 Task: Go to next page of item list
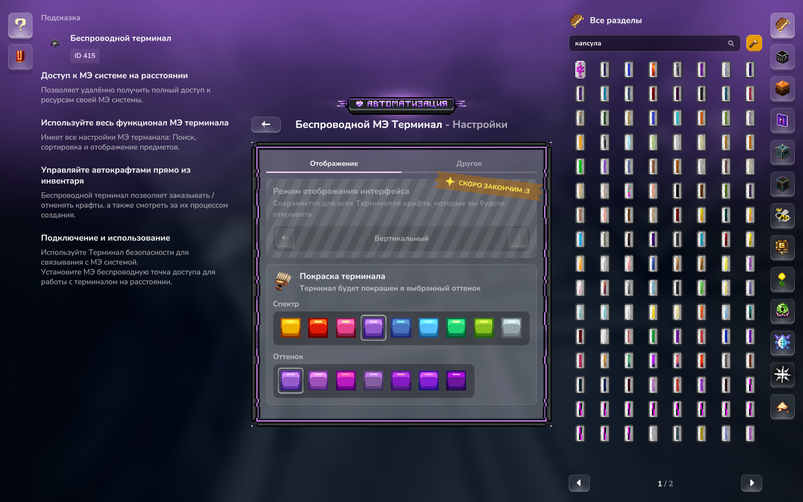coord(751,483)
